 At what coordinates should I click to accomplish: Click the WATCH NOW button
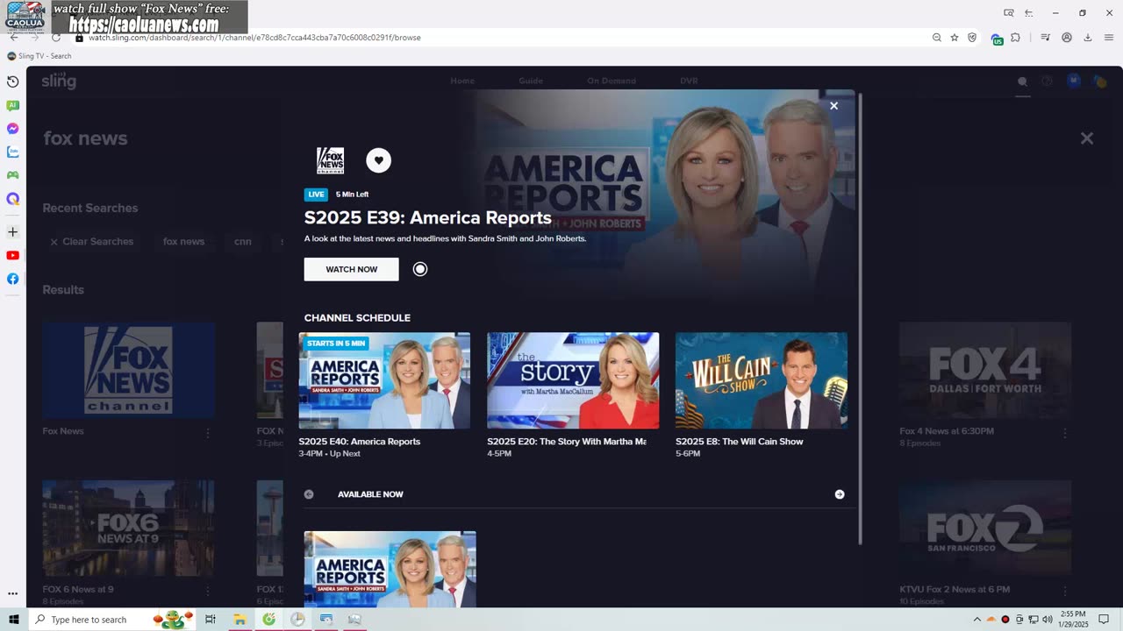click(x=351, y=269)
